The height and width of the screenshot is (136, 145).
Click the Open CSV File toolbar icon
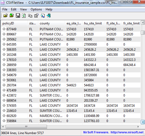pos(5,16)
